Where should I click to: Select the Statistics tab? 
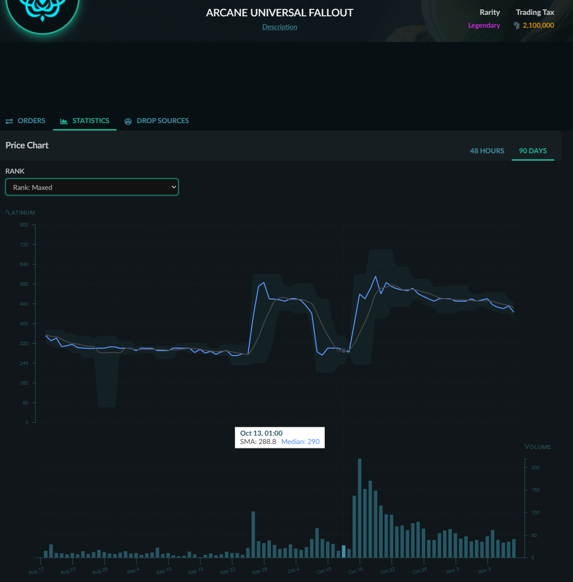pos(85,121)
